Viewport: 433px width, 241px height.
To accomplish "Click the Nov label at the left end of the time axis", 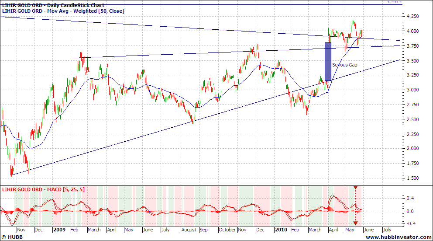I will pyautogui.click(x=21, y=230).
